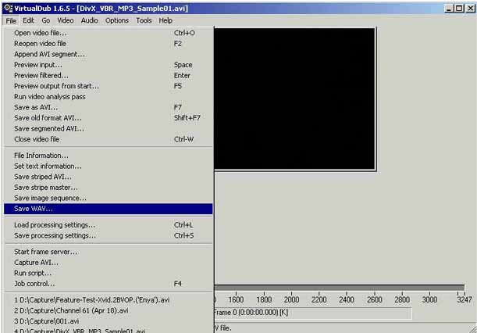The width and height of the screenshot is (477, 333).
Task: Choose Save old format AVI...
Action: pyautogui.click(x=109, y=118)
